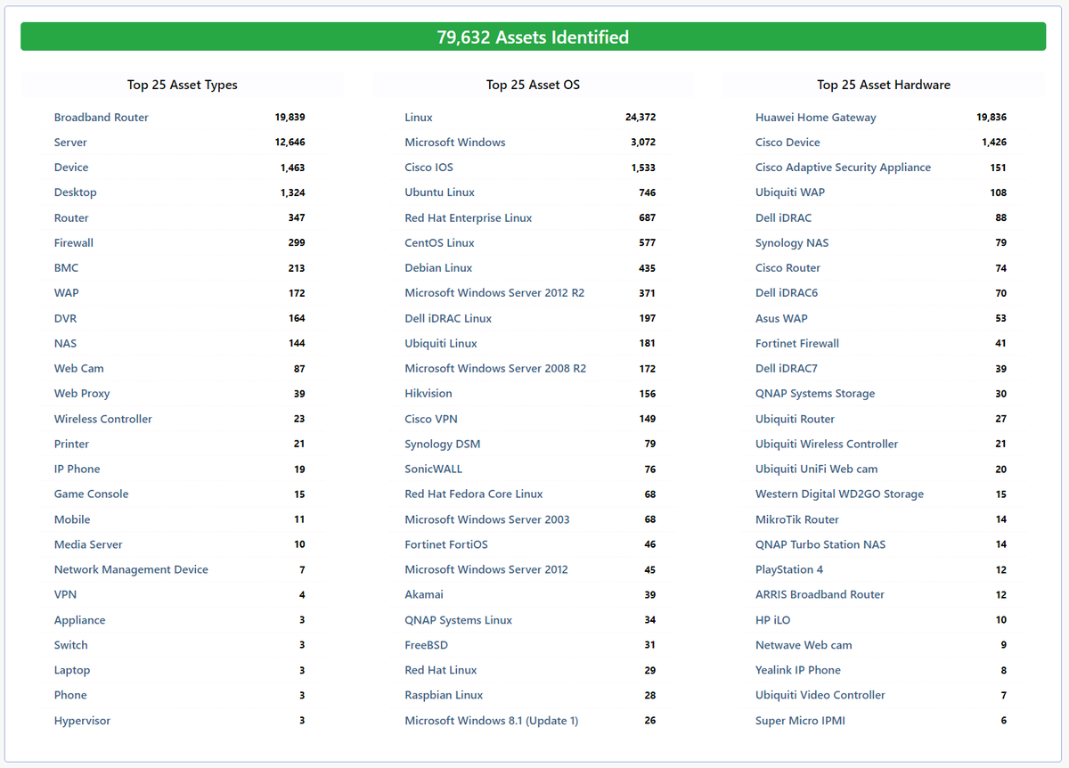
Task: Click the DVR asset type link
Action: [66, 318]
